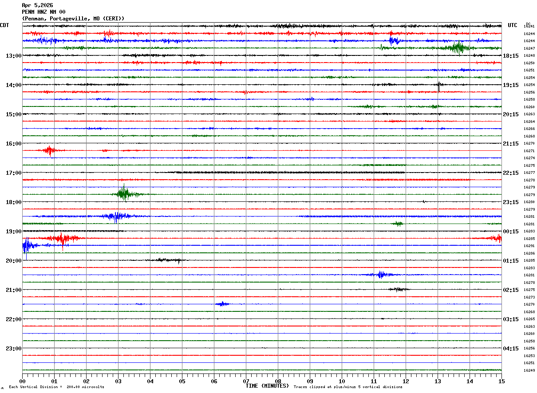Click the 18:15 UTC time label
Screen dimensions: 537x393
pyautogui.click(x=511, y=56)
